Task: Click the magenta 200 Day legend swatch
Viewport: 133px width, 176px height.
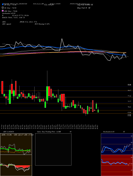Action: click(x=3, y=11)
